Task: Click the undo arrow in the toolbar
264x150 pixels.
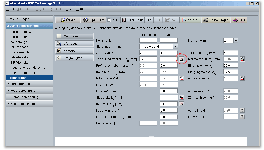Action: (149, 20)
